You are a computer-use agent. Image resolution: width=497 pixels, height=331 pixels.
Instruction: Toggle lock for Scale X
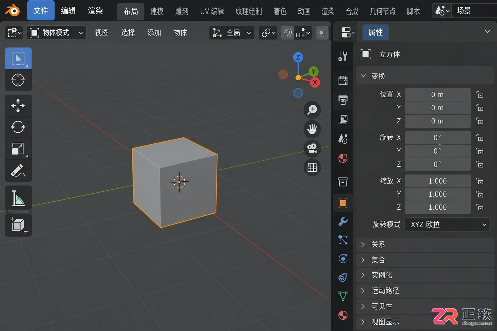479,181
